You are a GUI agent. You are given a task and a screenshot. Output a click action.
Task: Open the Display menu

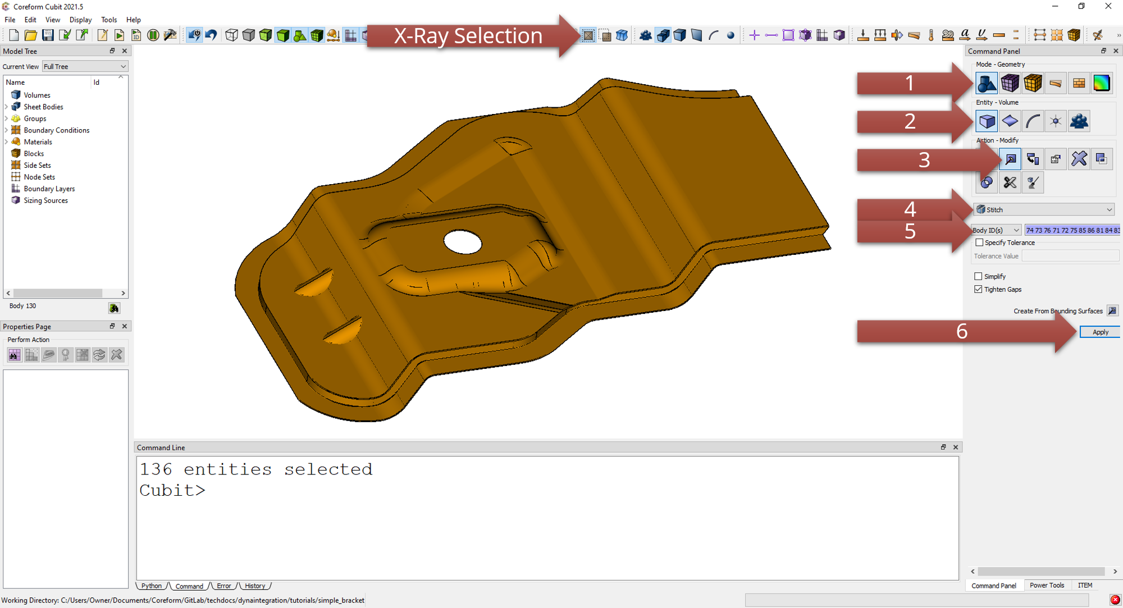click(80, 20)
